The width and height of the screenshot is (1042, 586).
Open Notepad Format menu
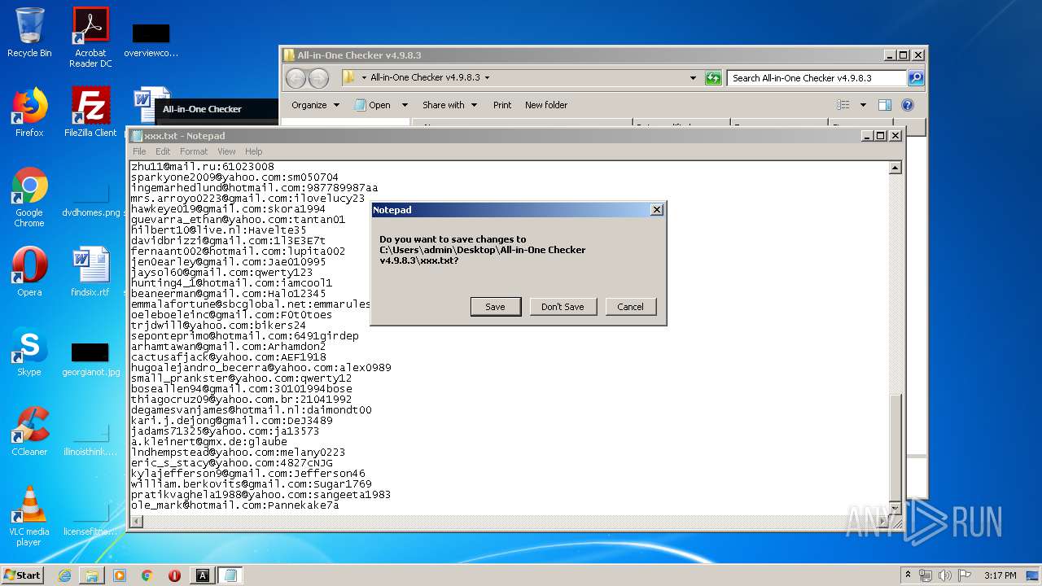[x=194, y=151]
